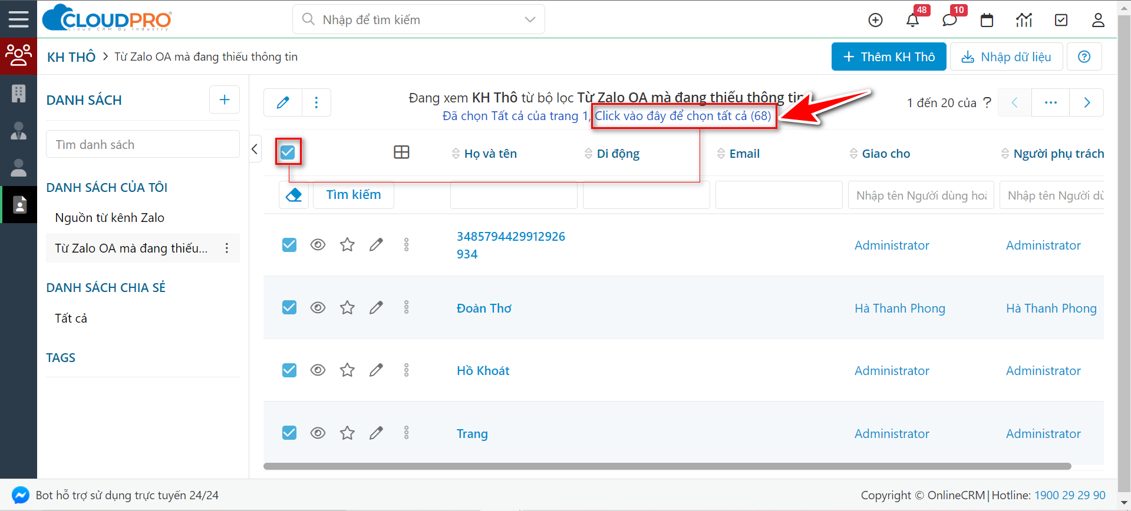Go to next page arrow
1131x511 pixels.
click(1087, 102)
